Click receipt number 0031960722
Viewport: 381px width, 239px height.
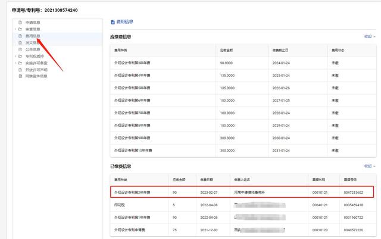pyautogui.click(x=353, y=218)
